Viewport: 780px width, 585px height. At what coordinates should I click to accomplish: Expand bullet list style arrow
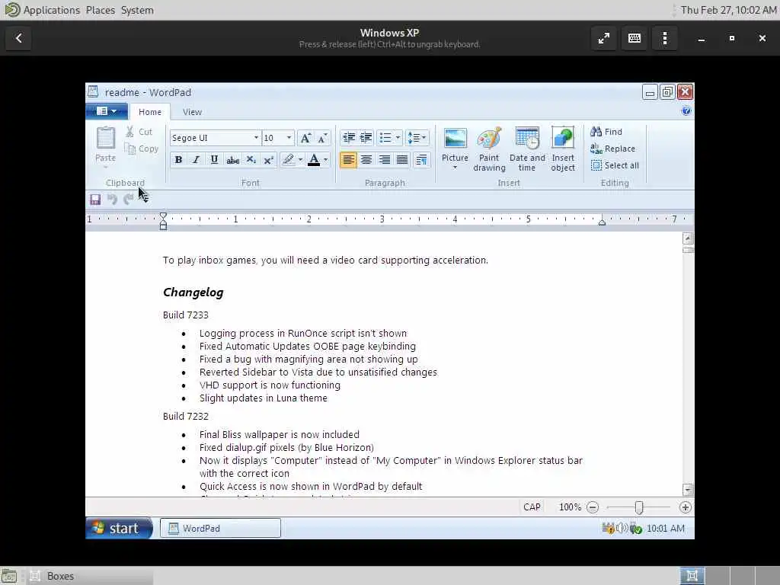[x=398, y=138]
